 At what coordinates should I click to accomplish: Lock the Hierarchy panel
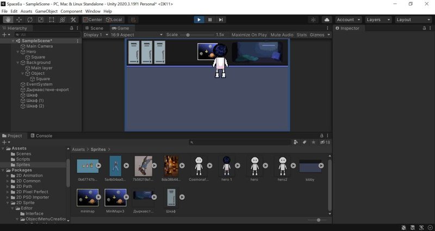pyautogui.click(x=71, y=28)
